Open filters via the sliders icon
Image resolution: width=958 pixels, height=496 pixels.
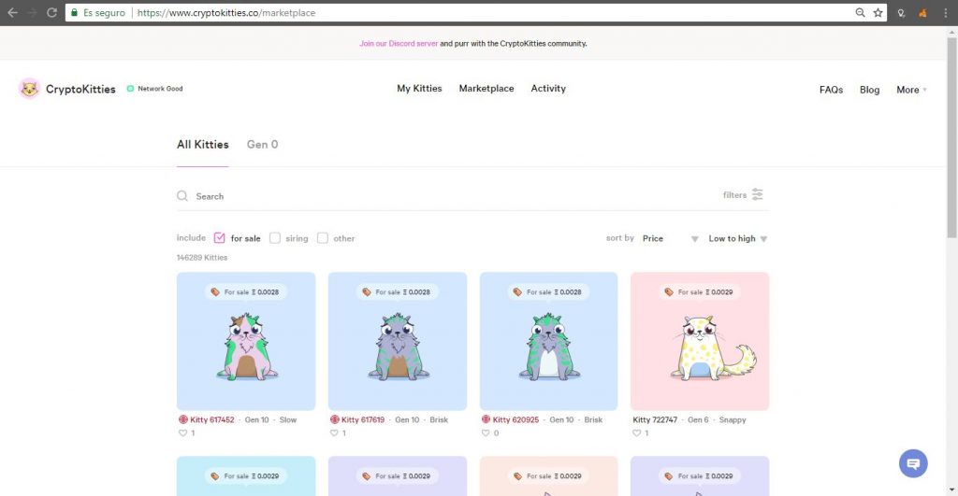(758, 194)
